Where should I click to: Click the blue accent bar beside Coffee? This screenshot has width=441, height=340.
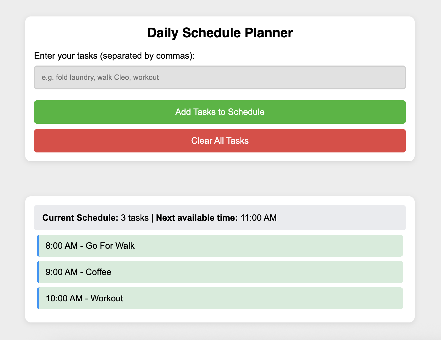[x=38, y=272]
